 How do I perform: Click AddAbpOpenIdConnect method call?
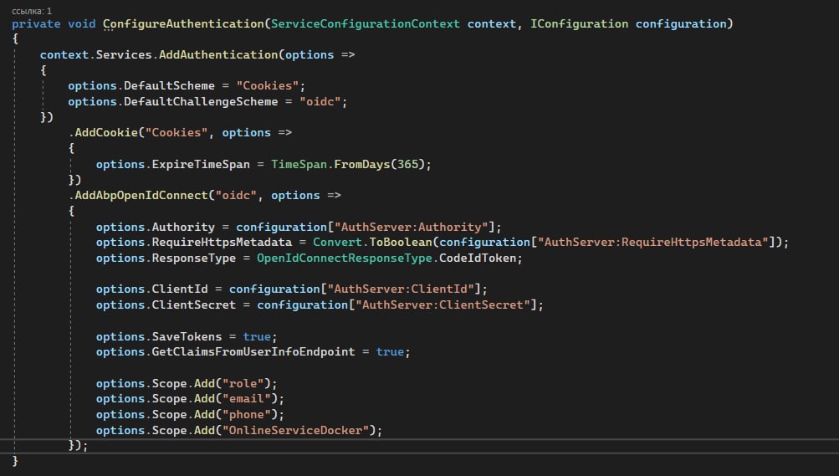pyautogui.click(x=141, y=196)
